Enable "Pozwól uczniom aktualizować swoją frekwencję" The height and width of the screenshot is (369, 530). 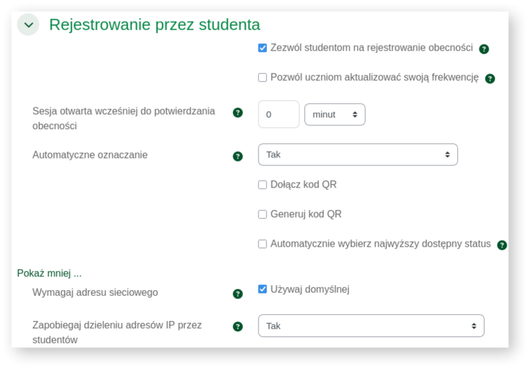pos(262,78)
